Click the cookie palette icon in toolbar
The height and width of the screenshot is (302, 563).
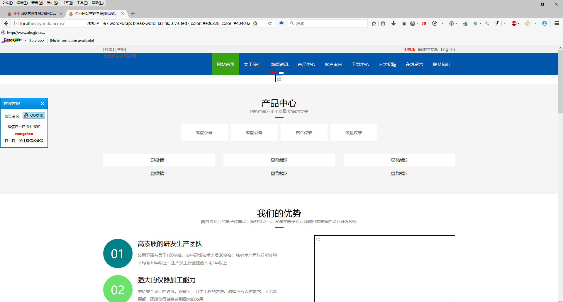pos(434,23)
